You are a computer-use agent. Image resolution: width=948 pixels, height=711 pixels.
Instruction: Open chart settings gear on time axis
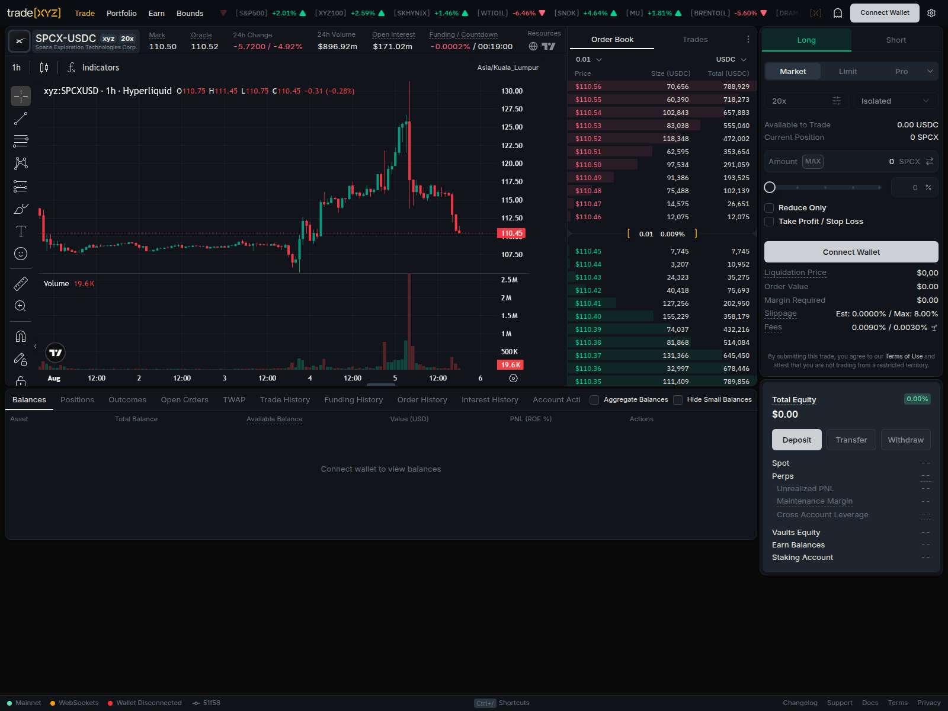point(514,378)
